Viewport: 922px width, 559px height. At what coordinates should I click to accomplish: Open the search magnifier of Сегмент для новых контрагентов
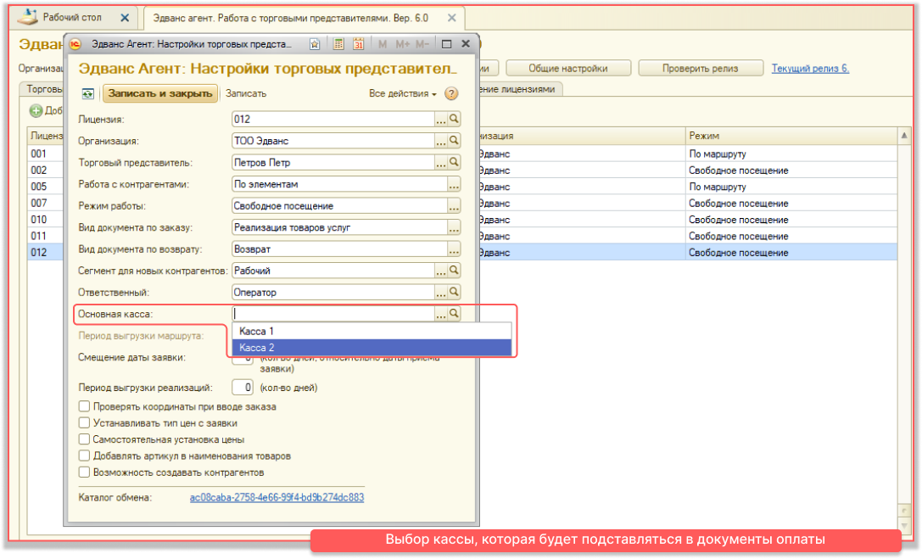[x=454, y=271]
